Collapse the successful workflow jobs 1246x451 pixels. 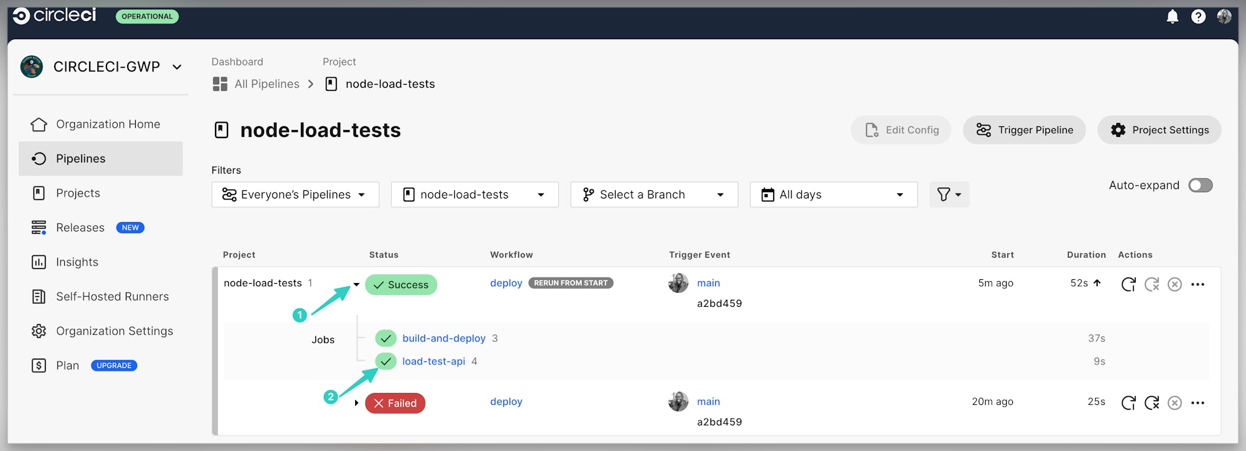coord(356,284)
